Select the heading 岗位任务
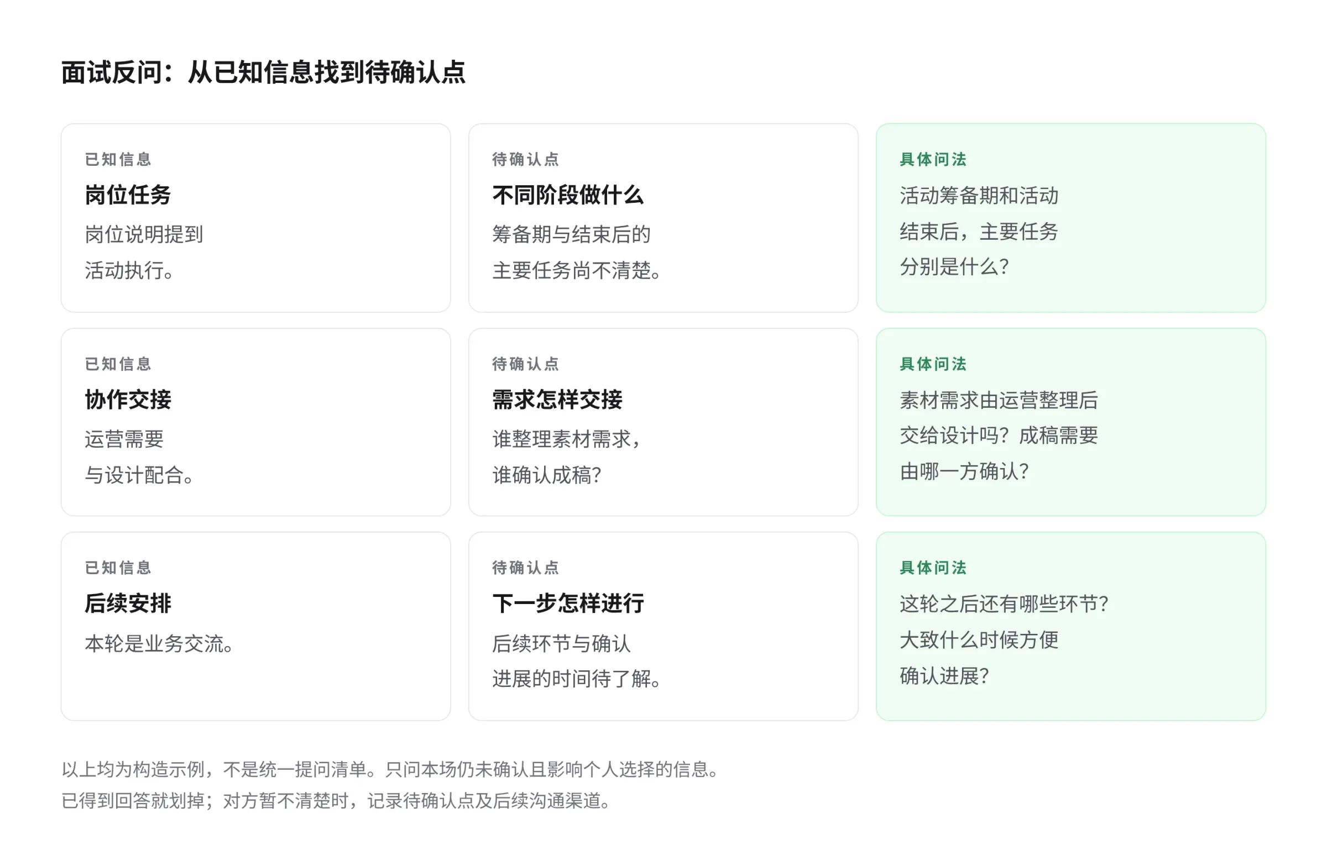The height and width of the screenshot is (866, 1327). 128,195
